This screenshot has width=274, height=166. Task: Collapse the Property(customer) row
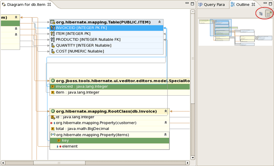coord(166,123)
